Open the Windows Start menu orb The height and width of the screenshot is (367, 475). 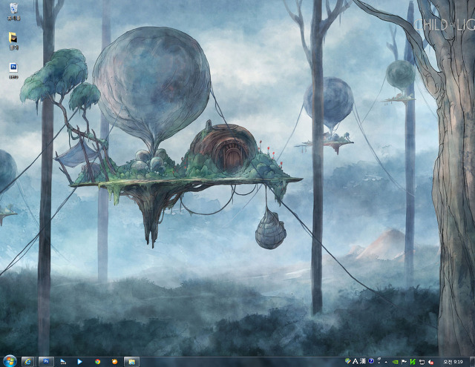coord(10,361)
